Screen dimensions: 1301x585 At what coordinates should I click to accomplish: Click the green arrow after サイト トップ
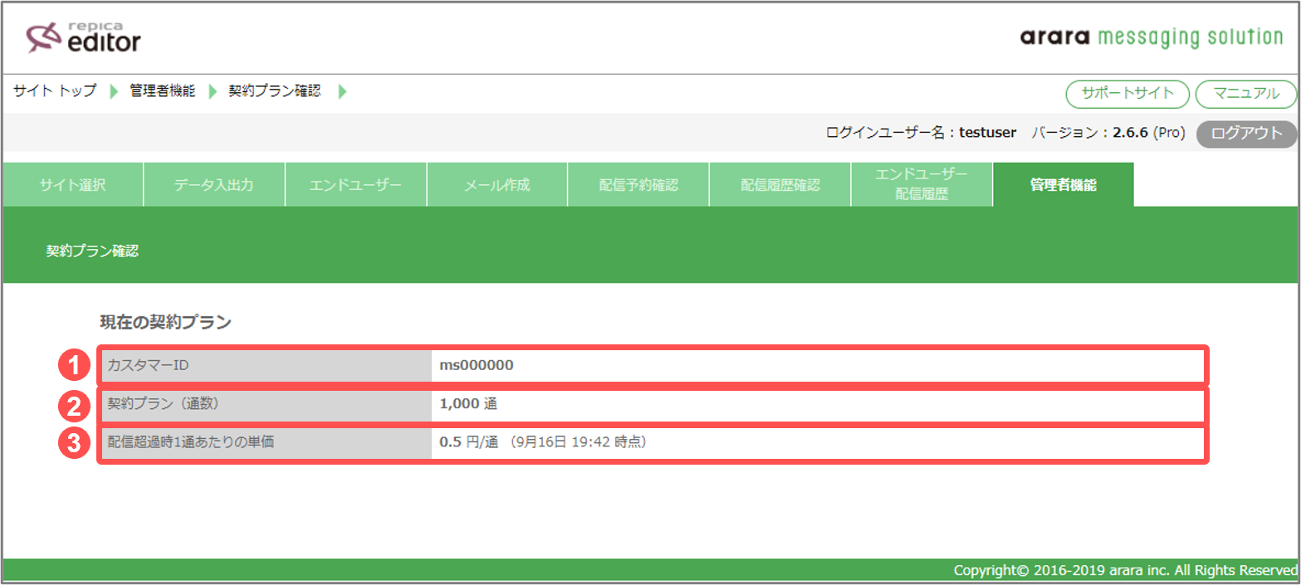pos(114,91)
